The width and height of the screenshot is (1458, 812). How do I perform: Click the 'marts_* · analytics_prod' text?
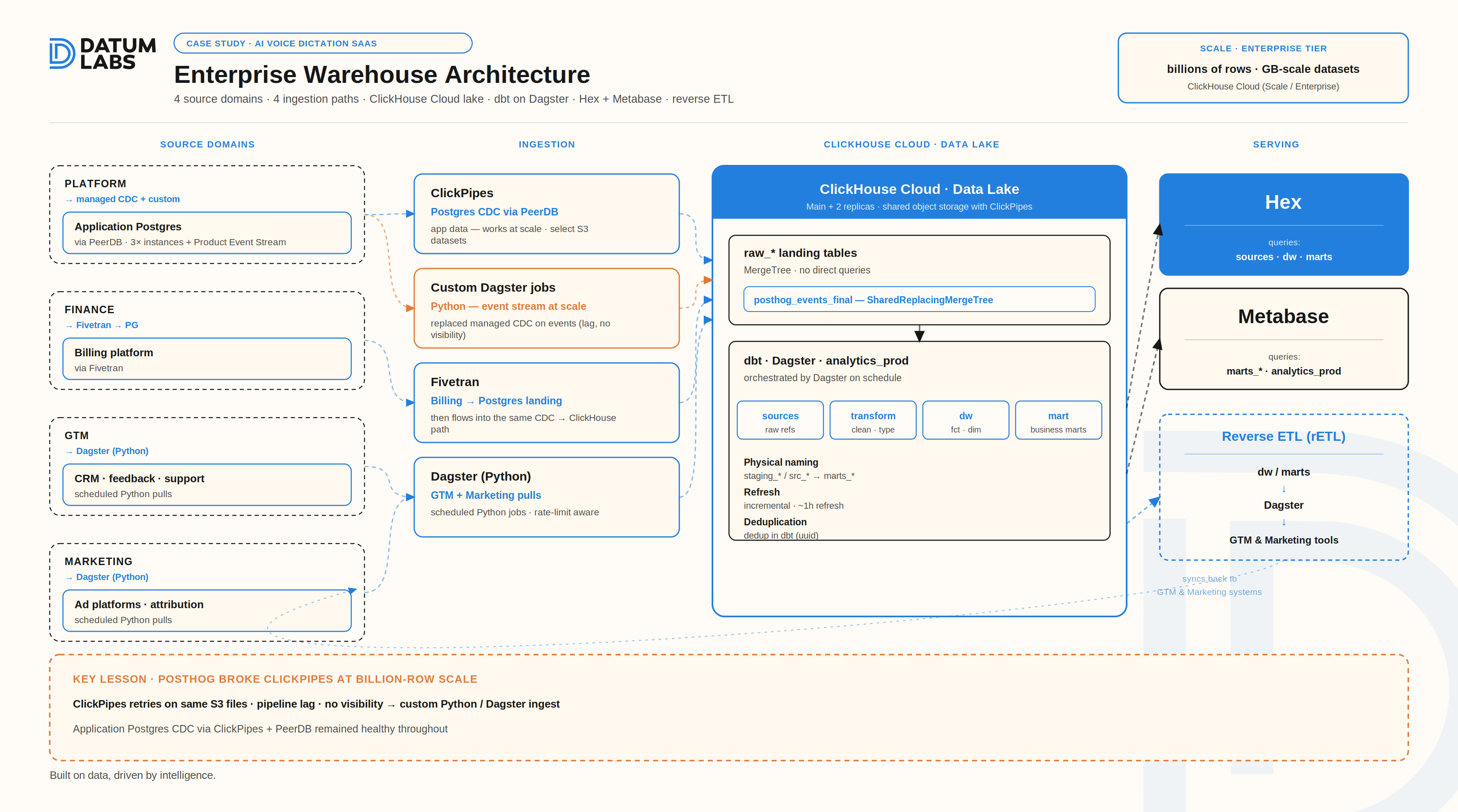point(1283,372)
